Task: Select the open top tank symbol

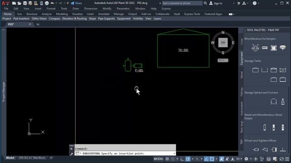Action: click(265, 70)
